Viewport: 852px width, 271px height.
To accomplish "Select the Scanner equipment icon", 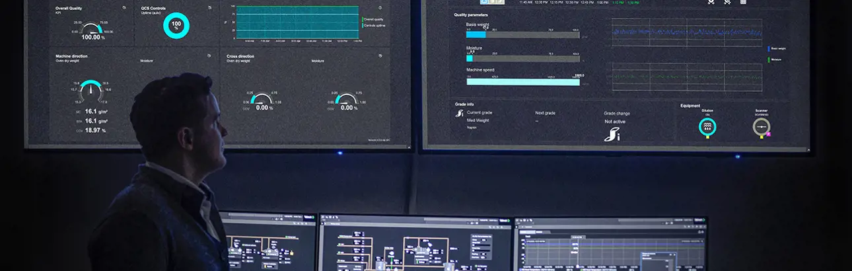I will pyautogui.click(x=762, y=127).
